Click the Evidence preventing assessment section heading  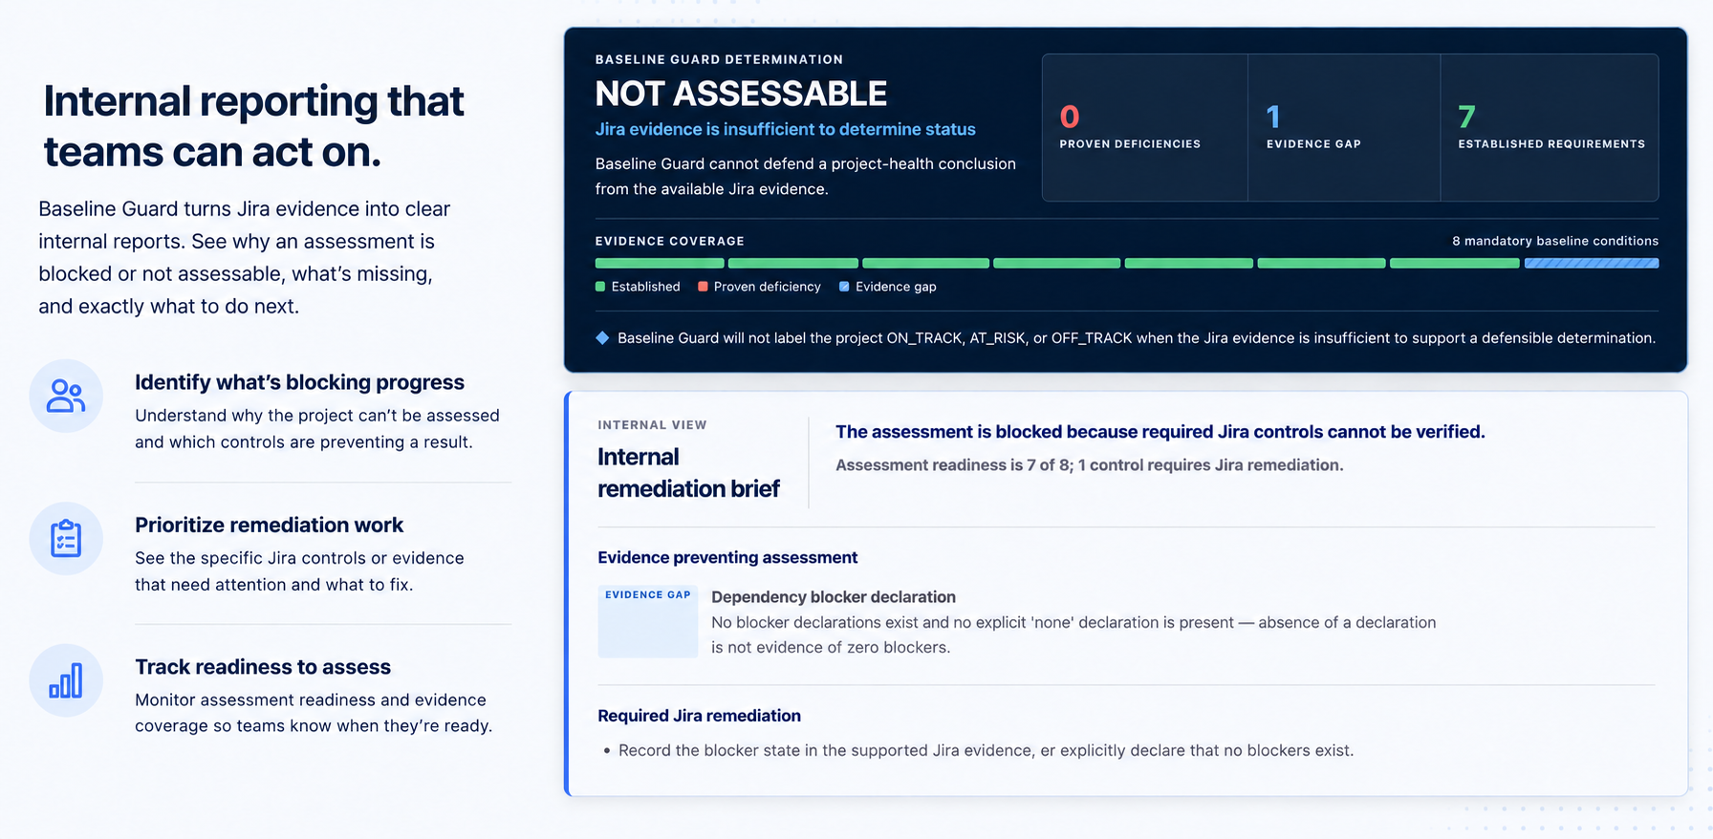pyautogui.click(x=727, y=557)
